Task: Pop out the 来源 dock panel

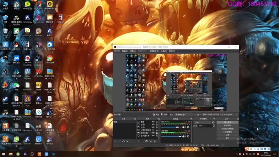Action: point(159,119)
